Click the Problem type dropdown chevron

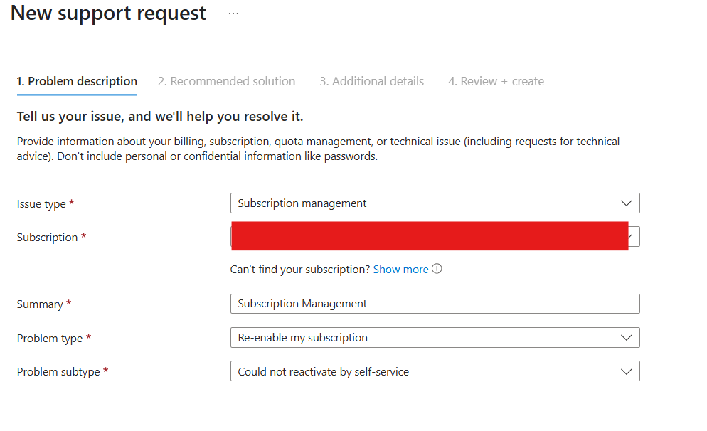[x=627, y=337]
